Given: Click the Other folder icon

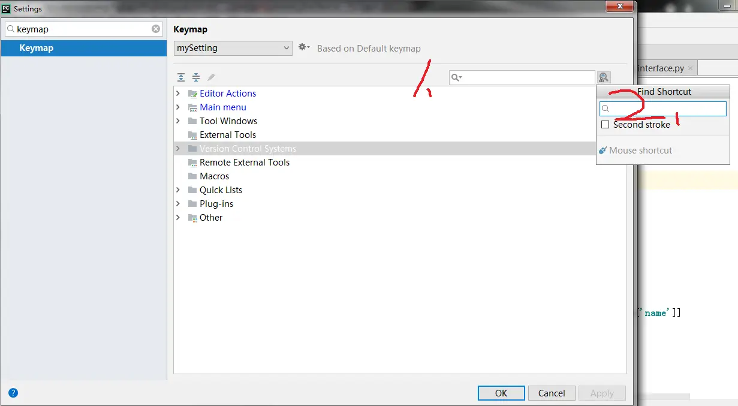Looking at the screenshot, I should point(192,218).
